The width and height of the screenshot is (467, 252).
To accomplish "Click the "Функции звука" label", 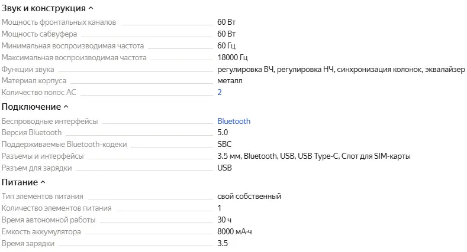I will (x=28, y=69).
